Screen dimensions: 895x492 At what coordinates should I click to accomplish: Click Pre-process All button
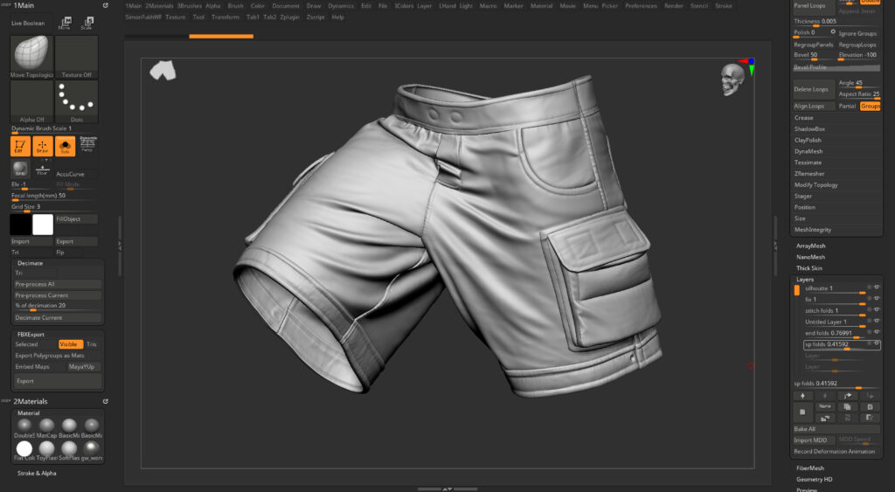57,284
